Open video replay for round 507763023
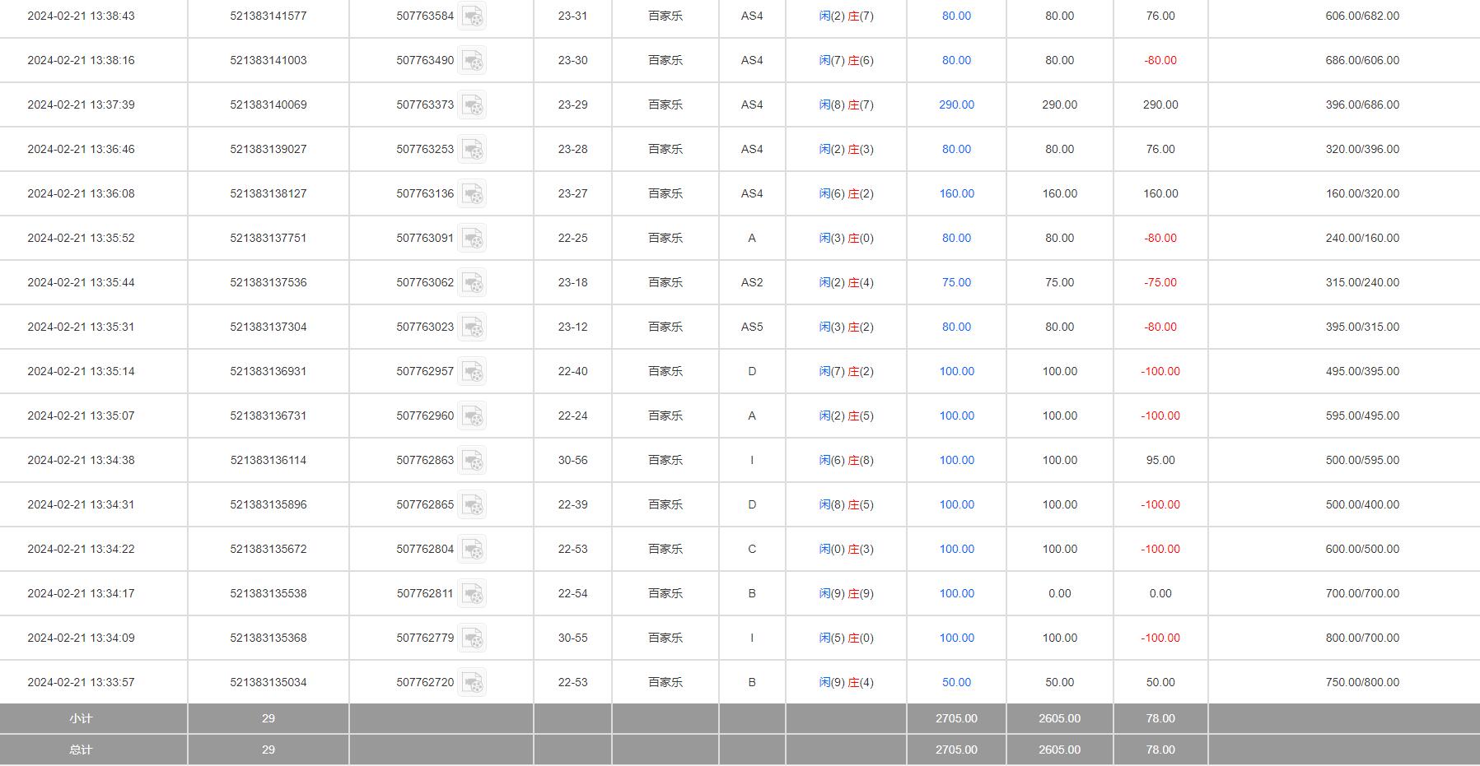The width and height of the screenshot is (1480, 766). (472, 327)
